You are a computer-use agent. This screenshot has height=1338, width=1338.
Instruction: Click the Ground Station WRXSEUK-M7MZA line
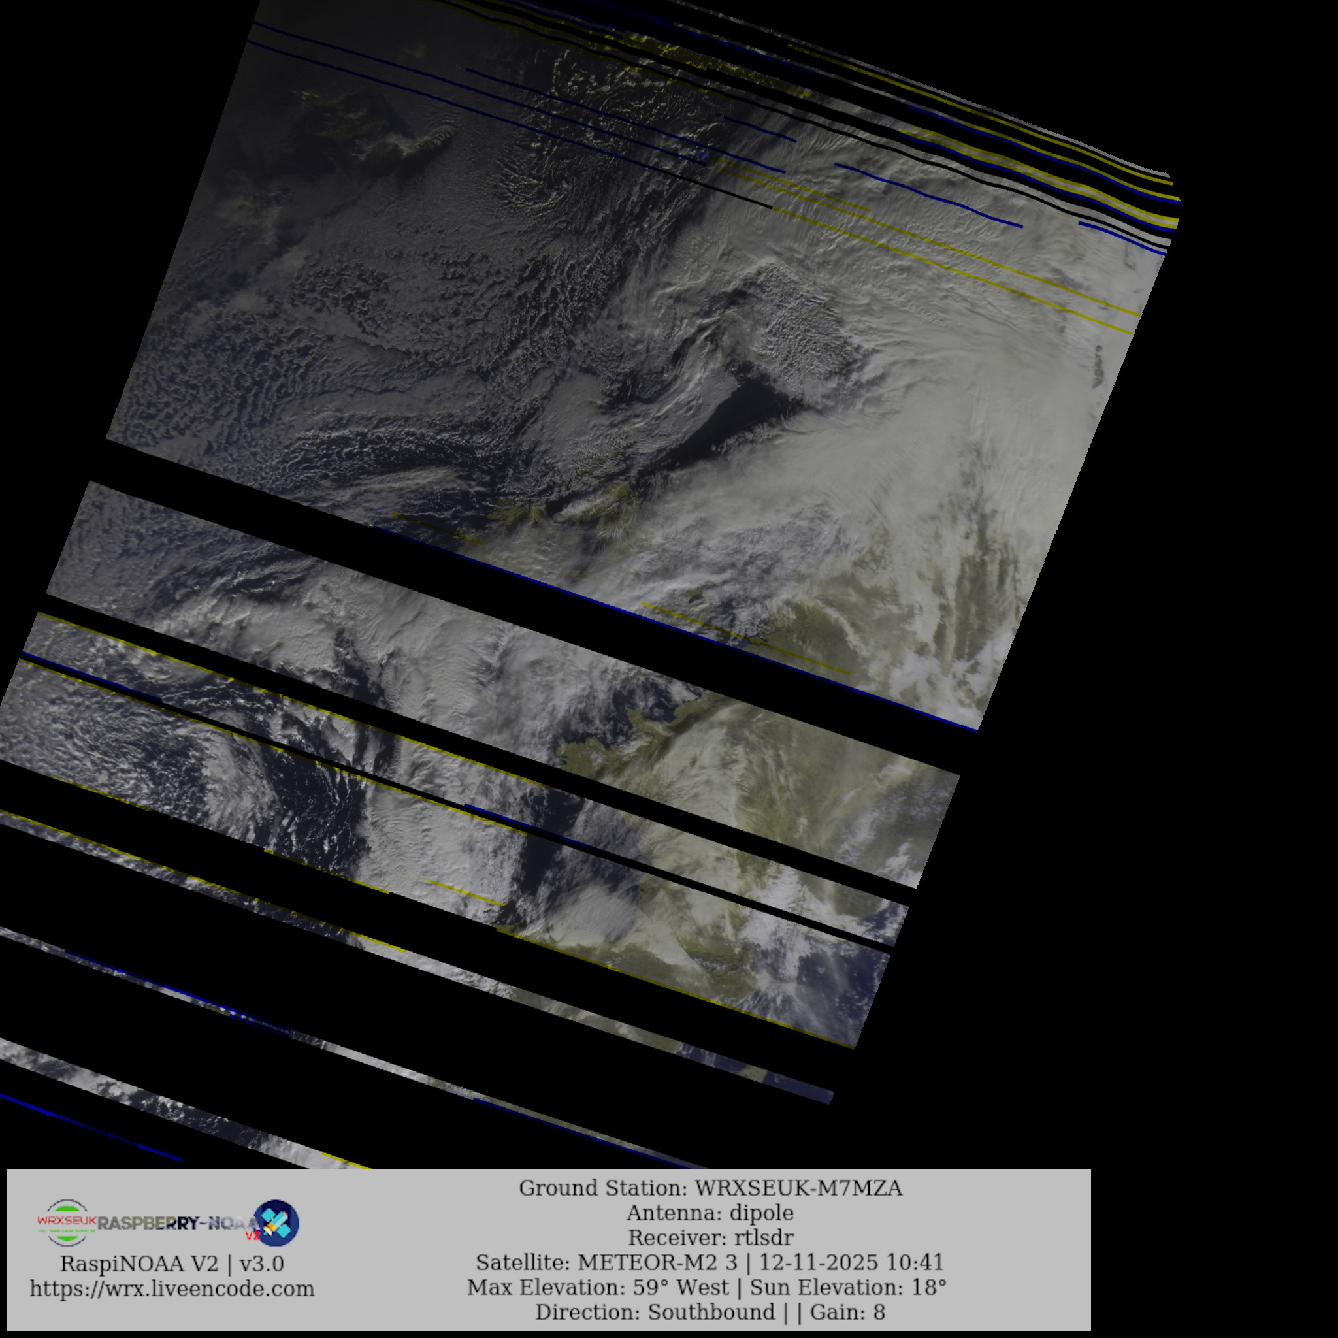click(x=710, y=1188)
